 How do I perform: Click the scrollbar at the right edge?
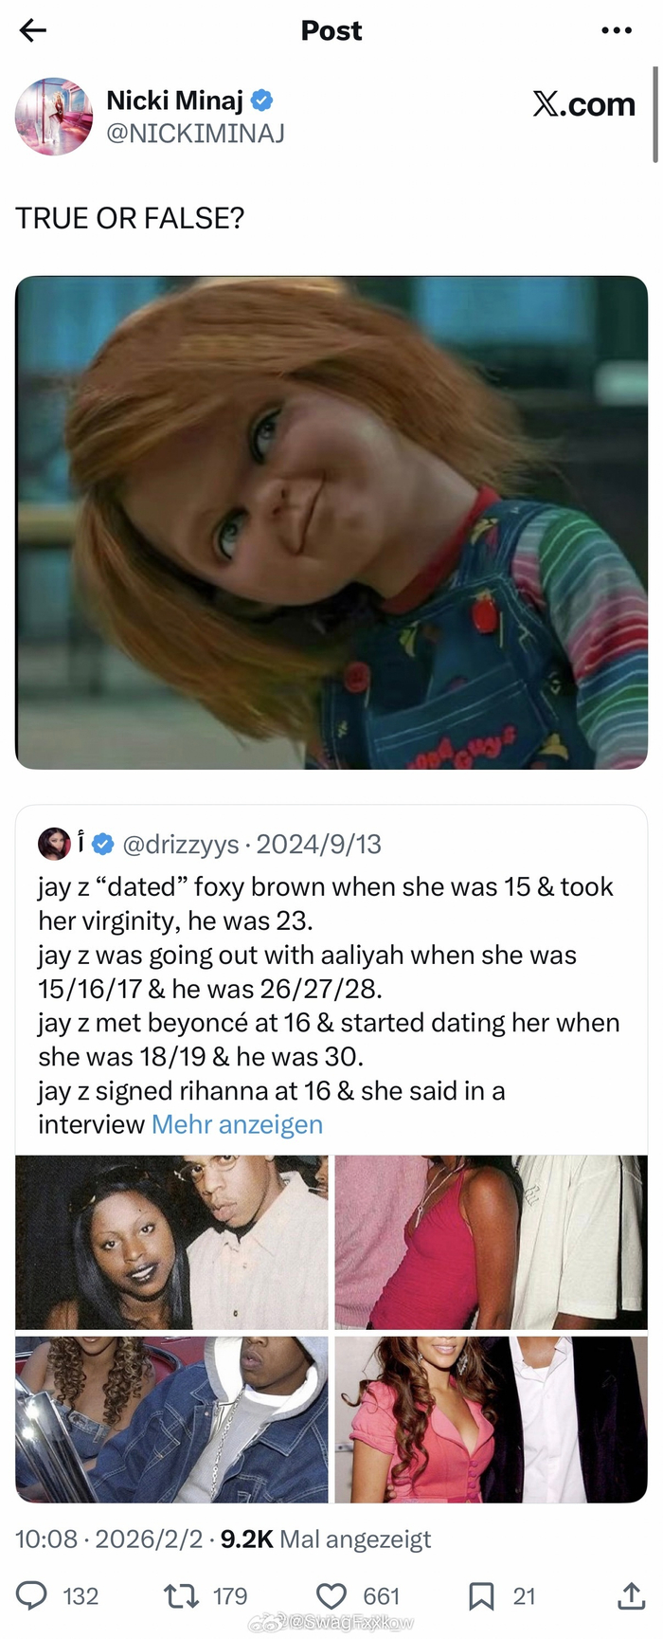click(x=654, y=114)
